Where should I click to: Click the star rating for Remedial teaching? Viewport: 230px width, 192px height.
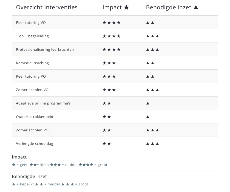coord(109,63)
